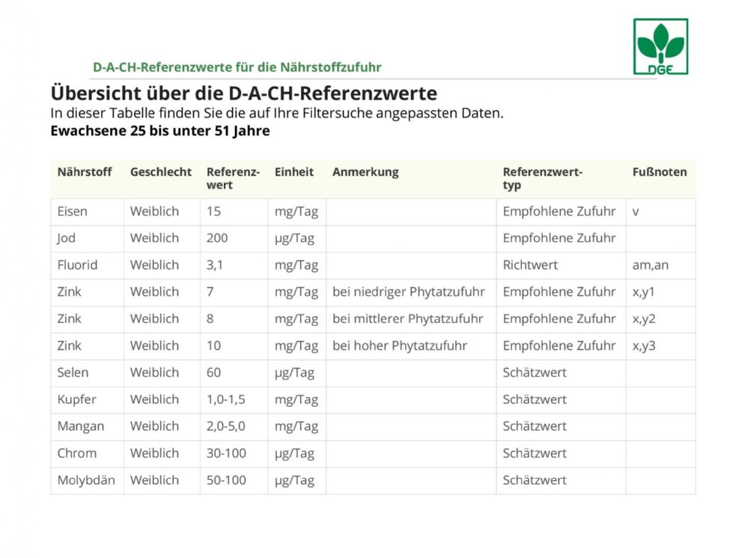Image resolution: width=745 pixels, height=558 pixels.
Task: Select the Geschlecht column header
Action: click(x=160, y=172)
